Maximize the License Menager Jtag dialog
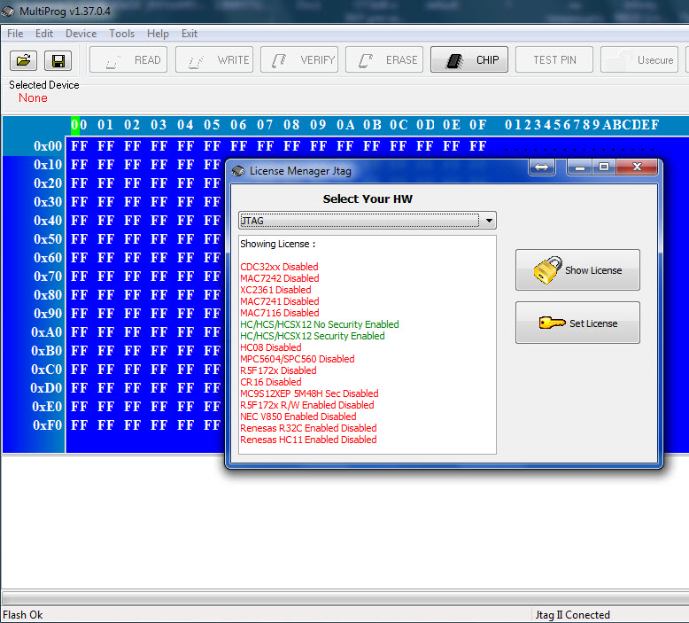This screenshot has width=689, height=623. [x=604, y=167]
